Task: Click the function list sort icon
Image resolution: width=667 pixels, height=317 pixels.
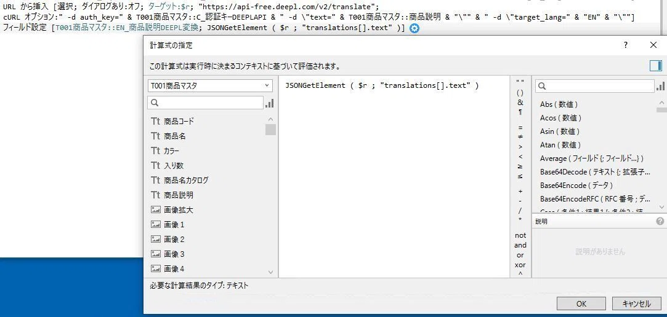Action: pyautogui.click(x=660, y=86)
